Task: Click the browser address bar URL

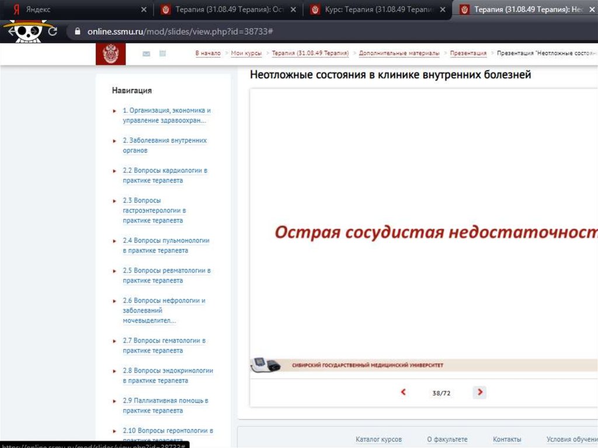Action: point(181,32)
